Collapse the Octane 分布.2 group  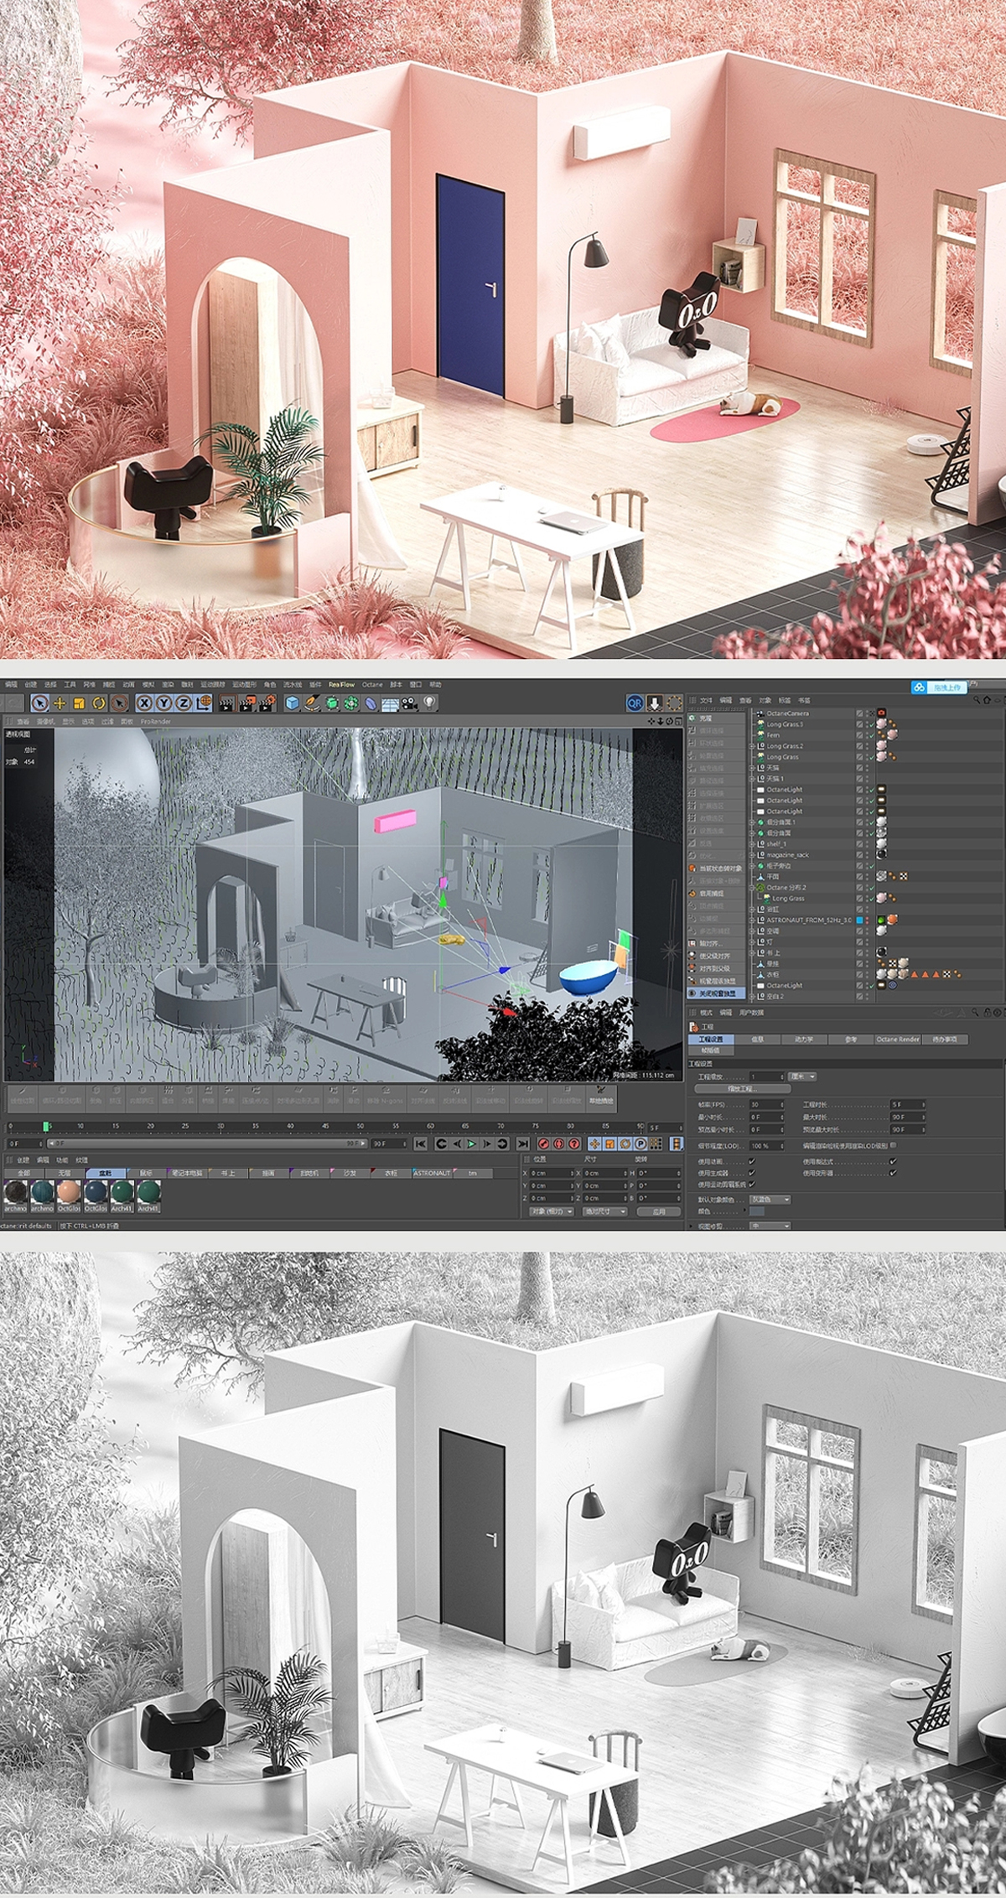pyautogui.click(x=751, y=888)
